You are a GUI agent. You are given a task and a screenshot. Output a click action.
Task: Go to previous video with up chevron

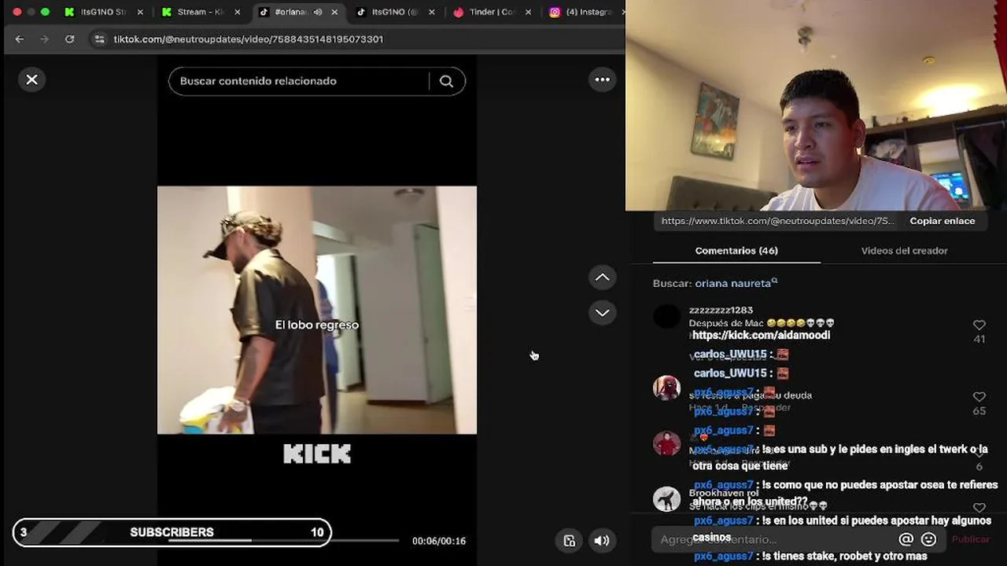602,277
